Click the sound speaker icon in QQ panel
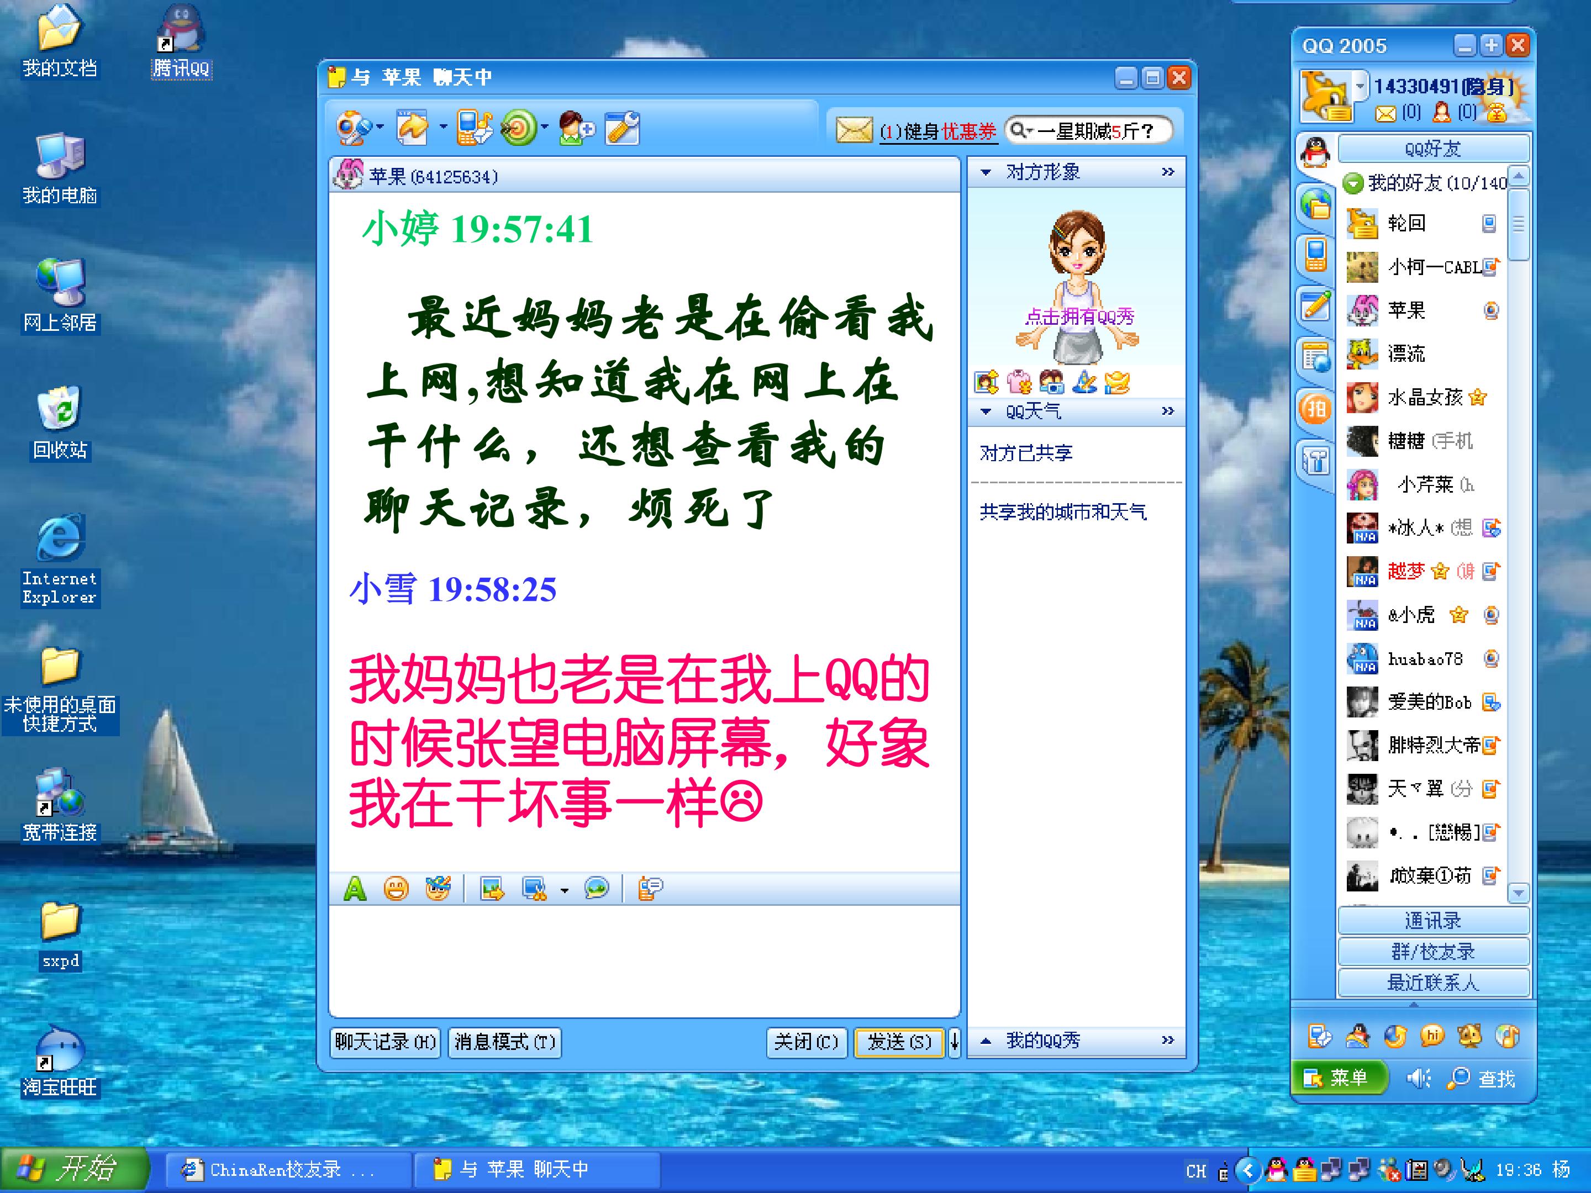Screen dimensions: 1591x1193 coord(1419,1078)
